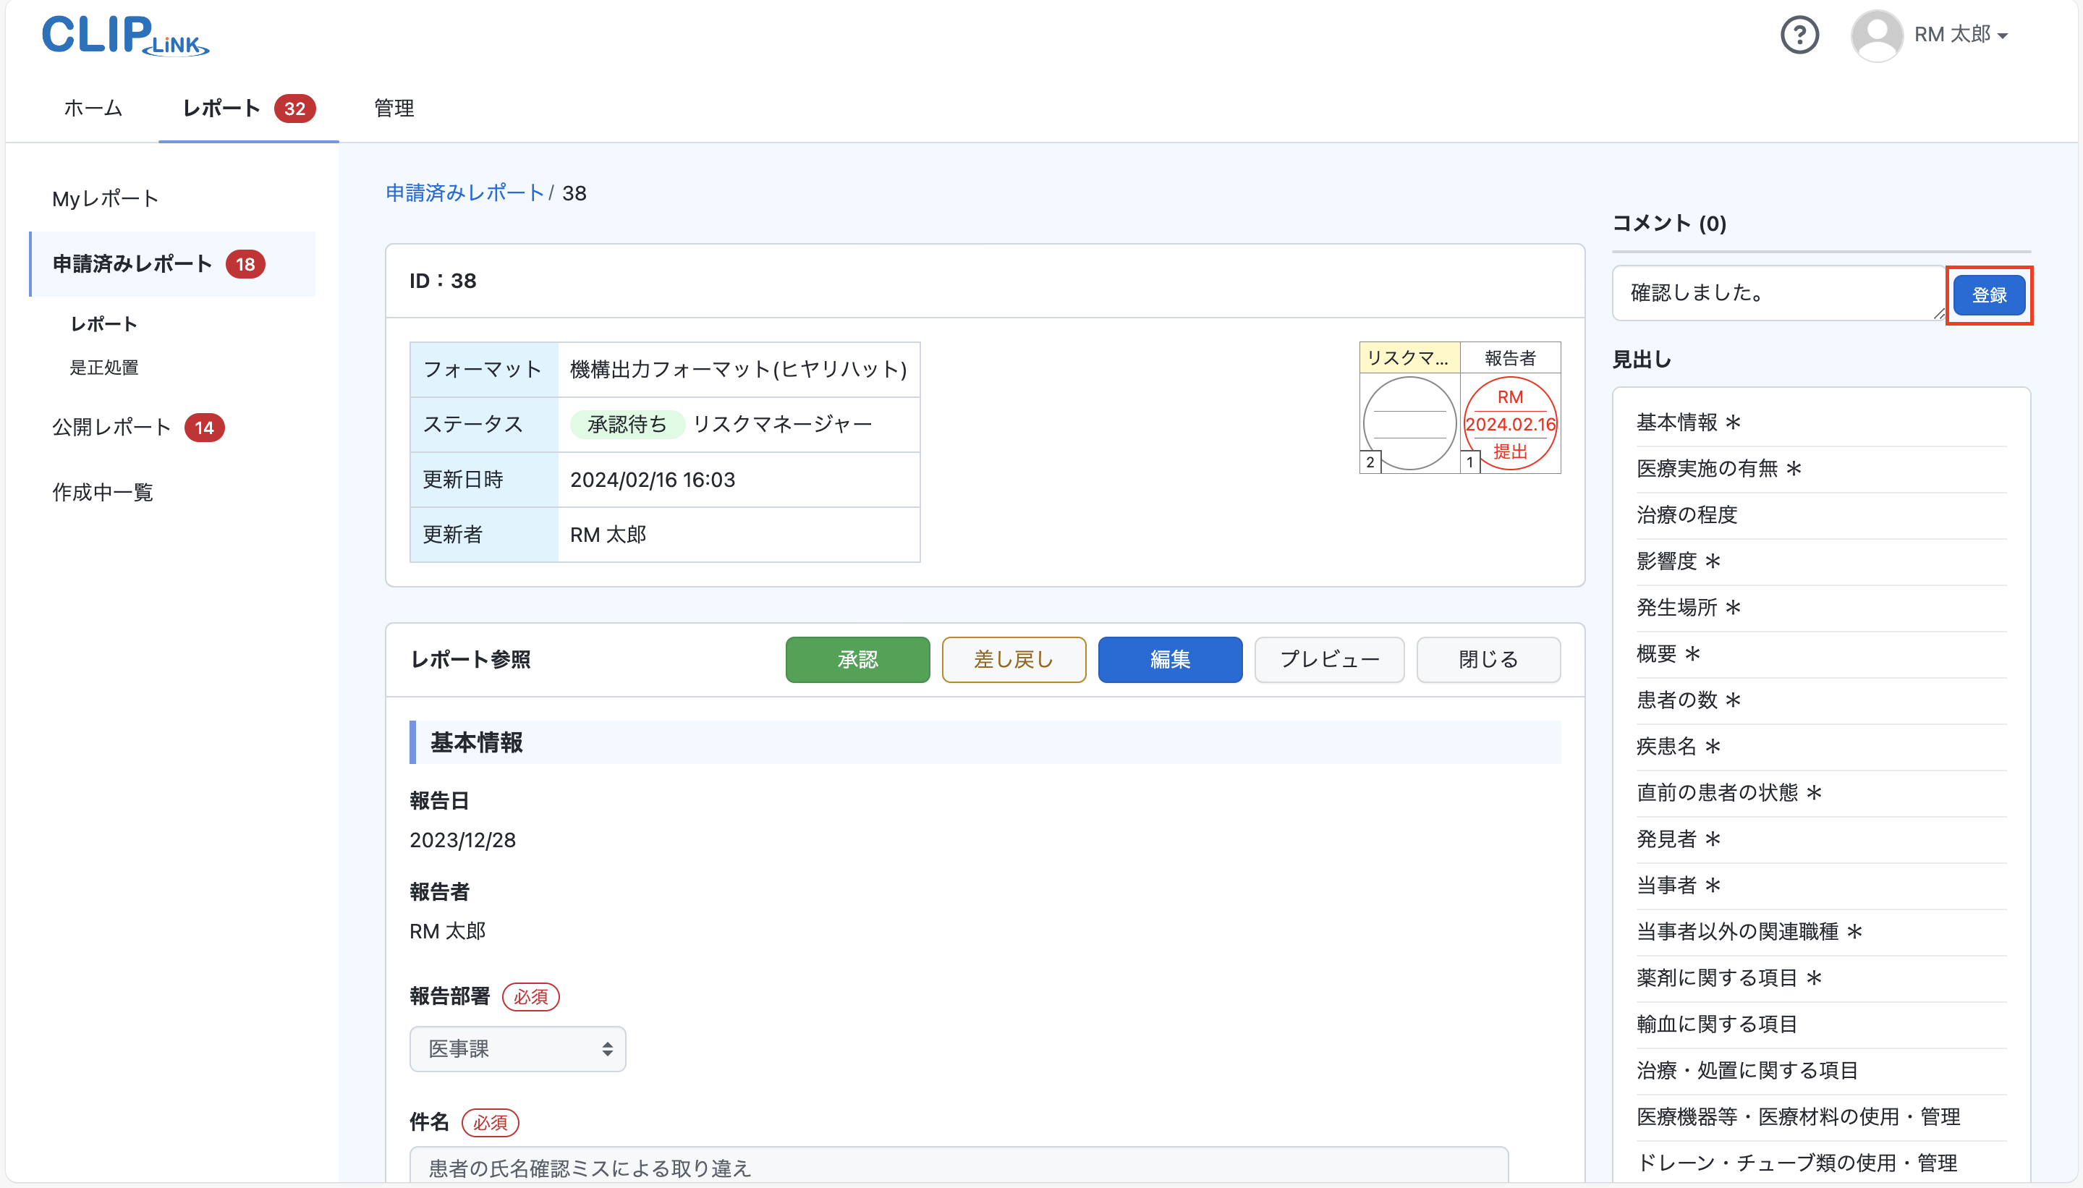Open the 報告部署 dropdown showing 医事課
2083x1188 pixels.
[x=517, y=1048]
